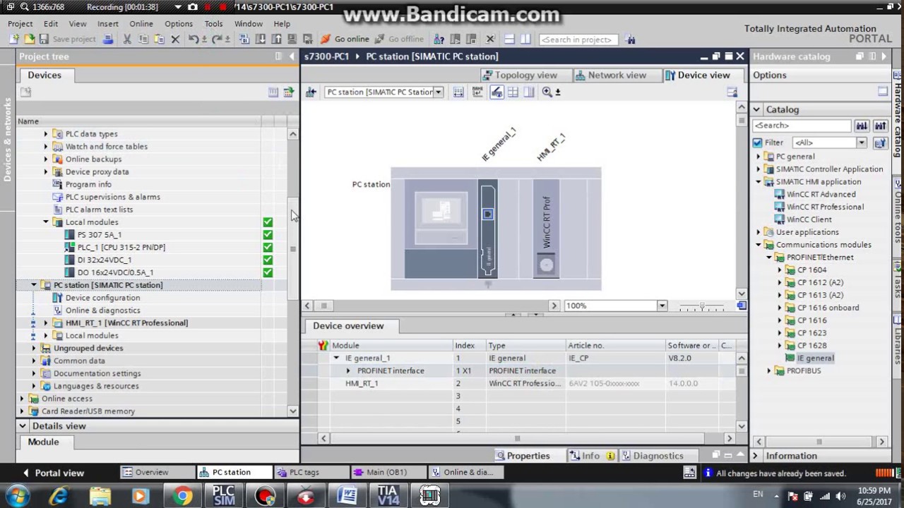
Task: Click the Download to device icon
Action: click(260, 40)
